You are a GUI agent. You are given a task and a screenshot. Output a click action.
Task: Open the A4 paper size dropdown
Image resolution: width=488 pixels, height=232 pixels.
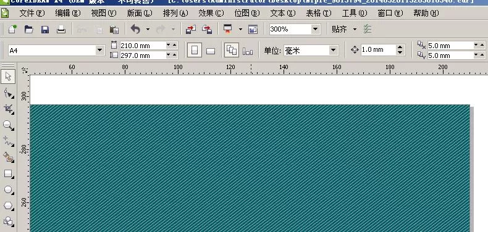(x=100, y=50)
